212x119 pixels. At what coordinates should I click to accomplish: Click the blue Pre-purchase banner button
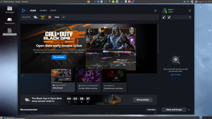coord(59,57)
